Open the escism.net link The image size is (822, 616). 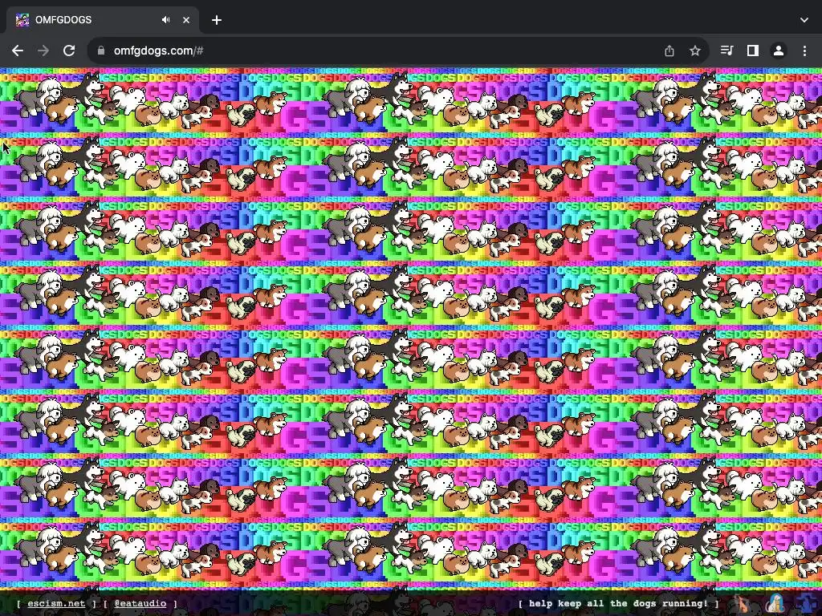(56, 603)
